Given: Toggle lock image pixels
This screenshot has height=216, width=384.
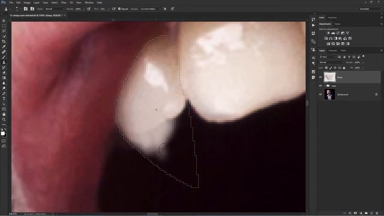Looking at the screenshot, I should coord(331,68).
